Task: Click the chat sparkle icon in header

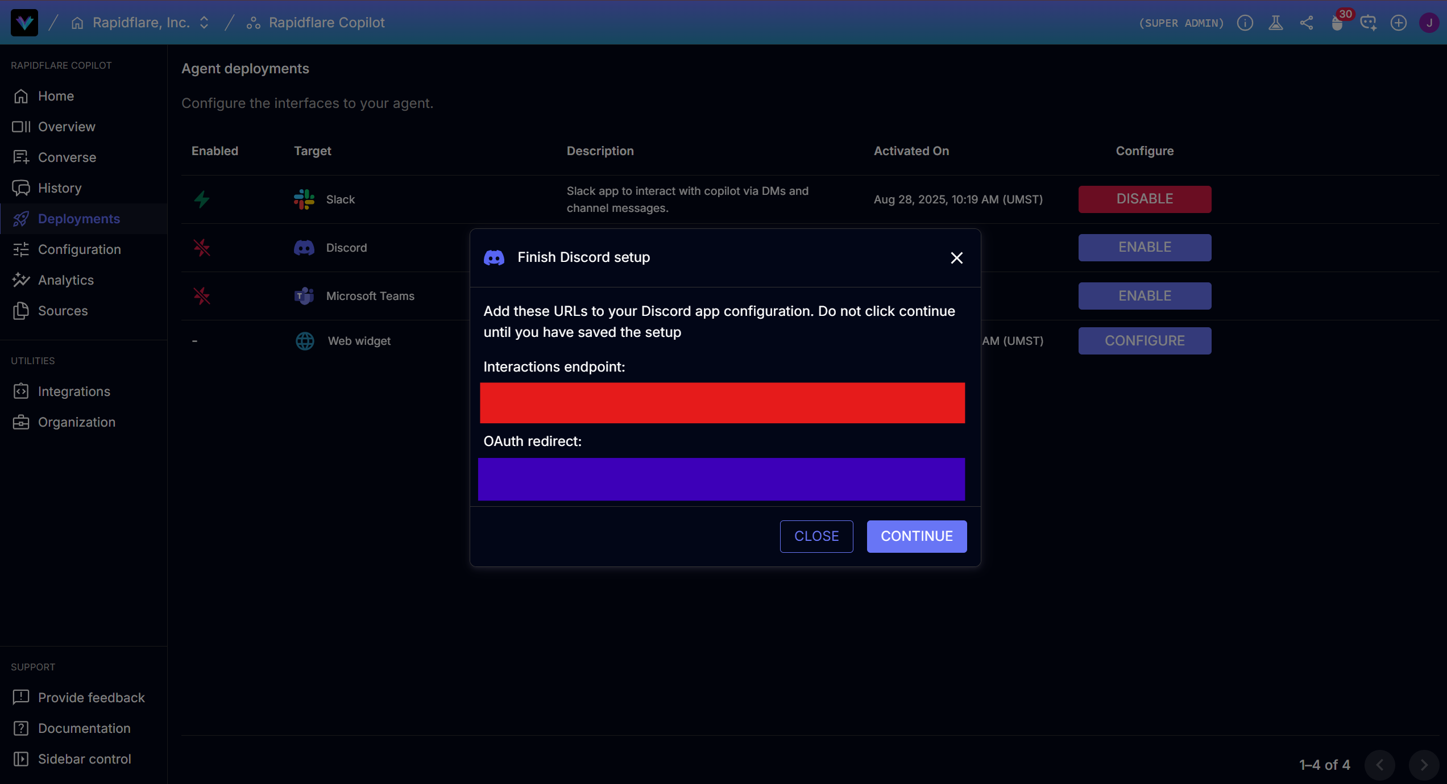Action: (x=1367, y=23)
